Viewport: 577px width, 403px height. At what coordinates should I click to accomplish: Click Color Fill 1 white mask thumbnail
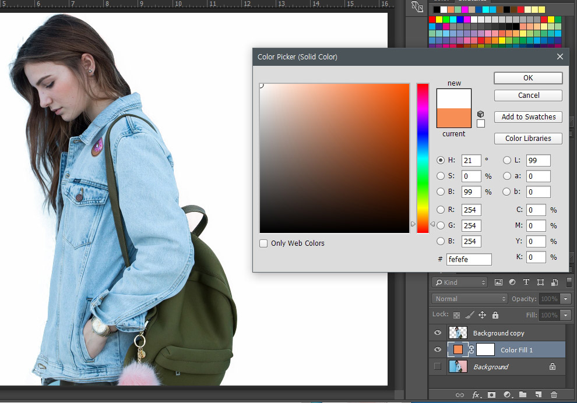pyautogui.click(x=485, y=349)
